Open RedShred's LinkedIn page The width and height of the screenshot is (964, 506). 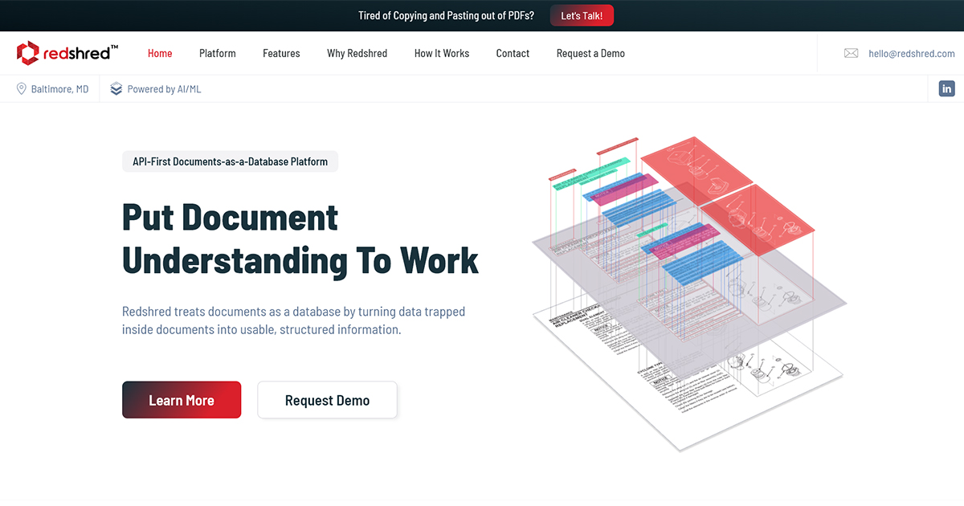tap(946, 88)
